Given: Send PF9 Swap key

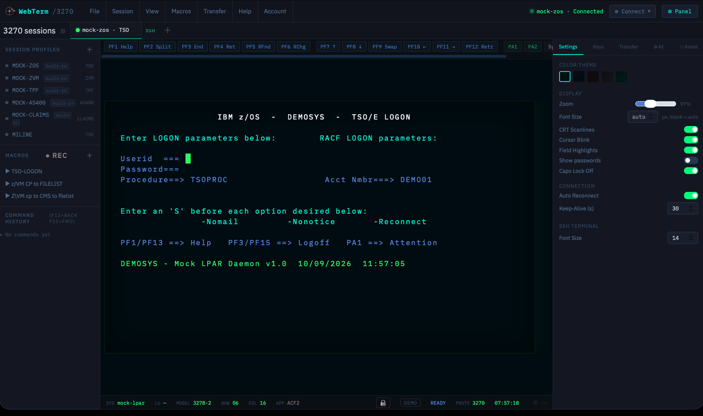Looking at the screenshot, I should pyautogui.click(x=385, y=47).
